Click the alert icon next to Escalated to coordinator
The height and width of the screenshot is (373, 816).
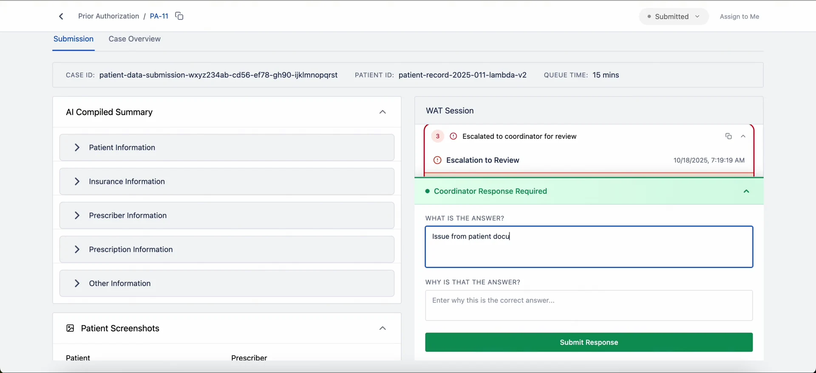point(453,136)
